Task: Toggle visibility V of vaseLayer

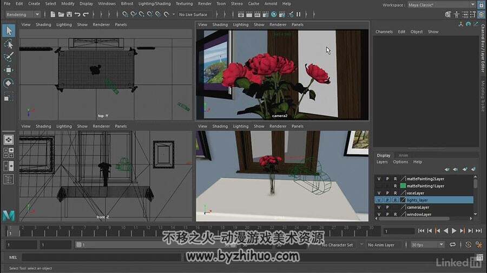Action: tap(379, 193)
